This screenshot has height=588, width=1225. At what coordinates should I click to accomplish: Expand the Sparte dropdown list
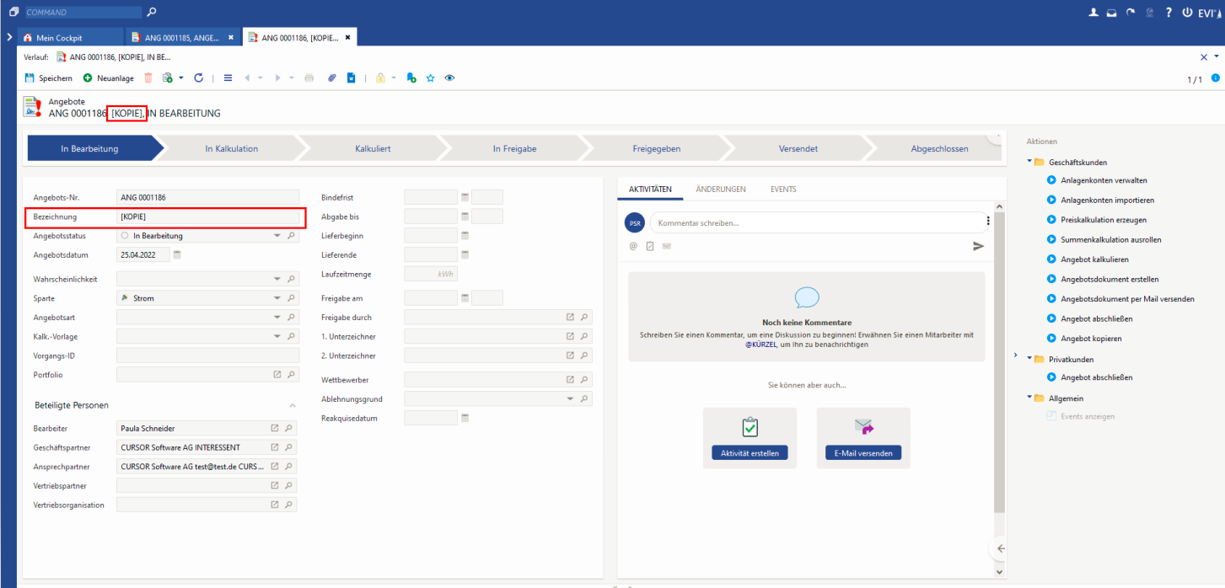pyautogui.click(x=277, y=298)
